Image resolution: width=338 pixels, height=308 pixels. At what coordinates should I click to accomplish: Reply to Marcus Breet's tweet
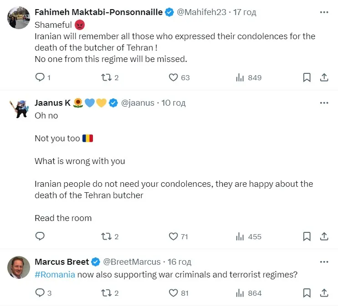click(40, 293)
